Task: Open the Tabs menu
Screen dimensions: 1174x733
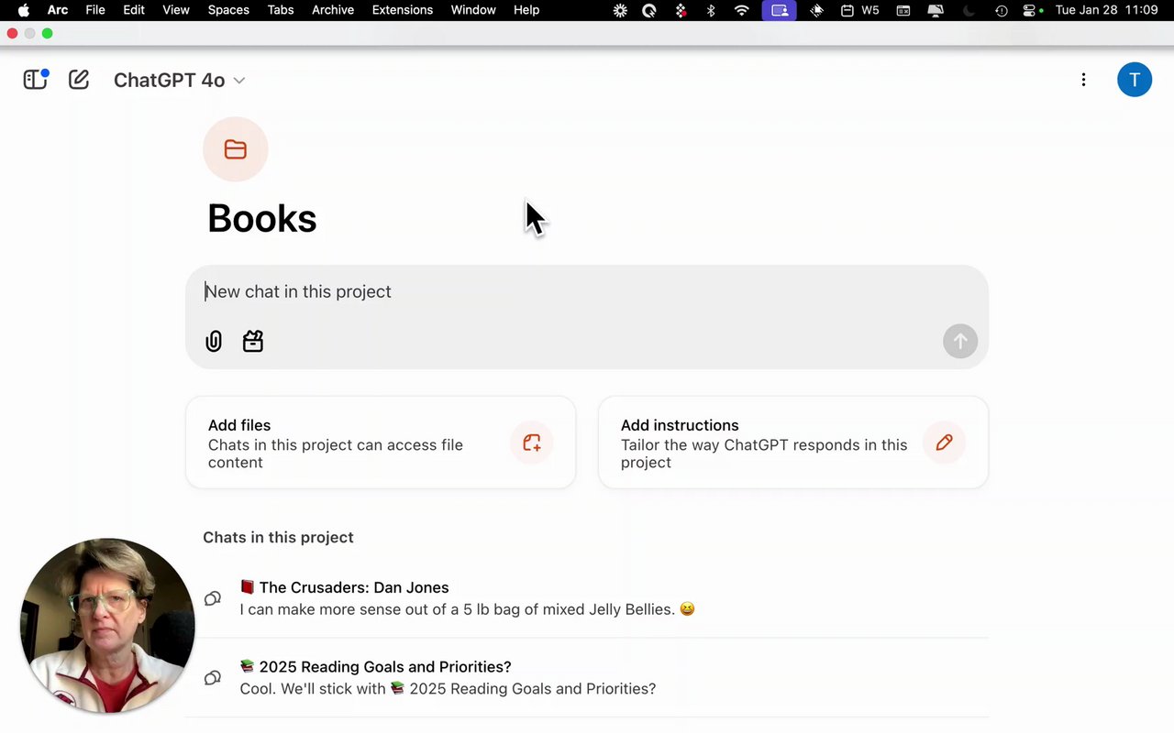Action: click(281, 10)
